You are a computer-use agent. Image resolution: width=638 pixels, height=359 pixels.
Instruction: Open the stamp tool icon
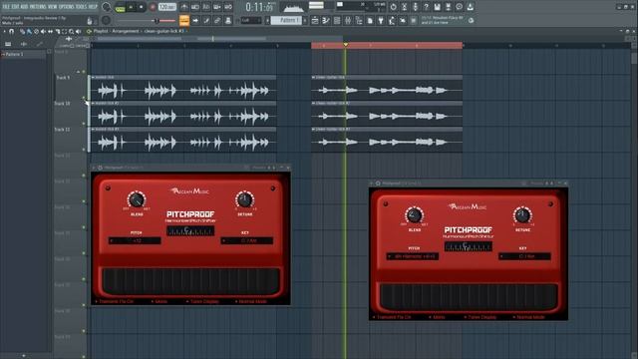[x=228, y=20]
